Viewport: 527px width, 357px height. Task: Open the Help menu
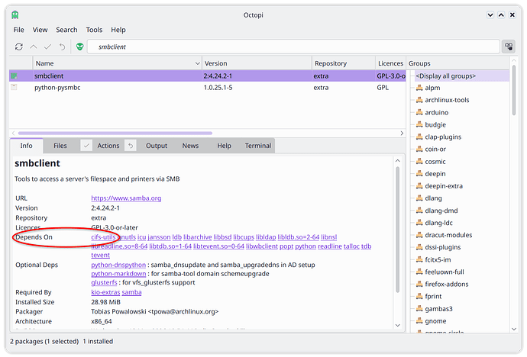tap(118, 30)
